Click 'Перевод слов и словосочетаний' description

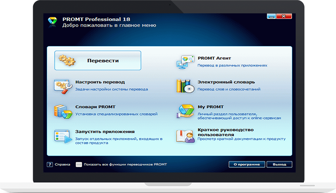pyautogui.click(x=229, y=89)
